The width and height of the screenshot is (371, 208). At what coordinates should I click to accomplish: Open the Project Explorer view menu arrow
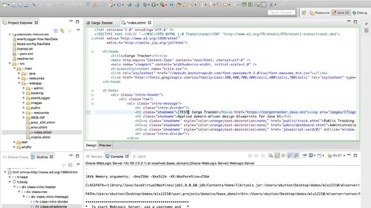click(x=78, y=30)
